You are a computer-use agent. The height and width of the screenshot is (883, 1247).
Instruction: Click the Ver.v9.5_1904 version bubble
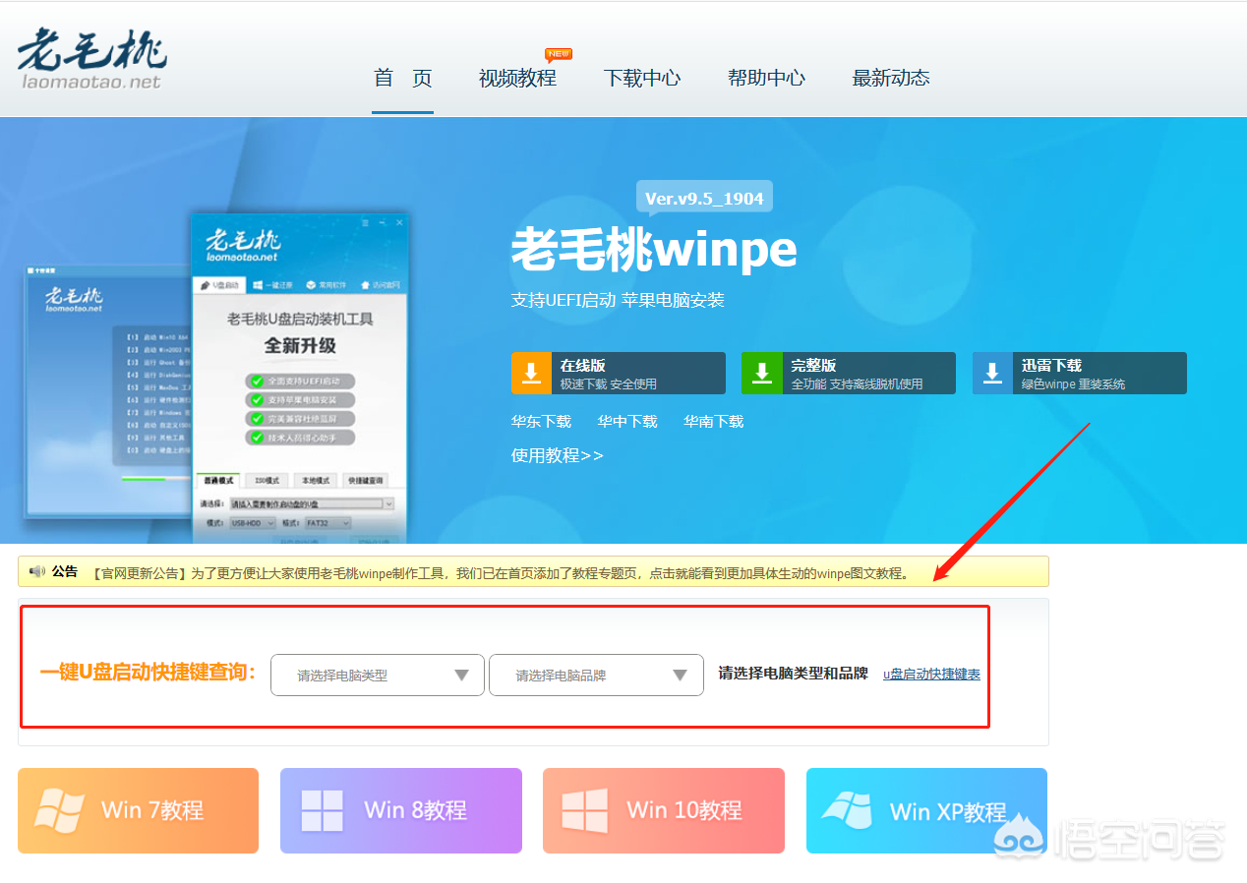click(704, 198)
